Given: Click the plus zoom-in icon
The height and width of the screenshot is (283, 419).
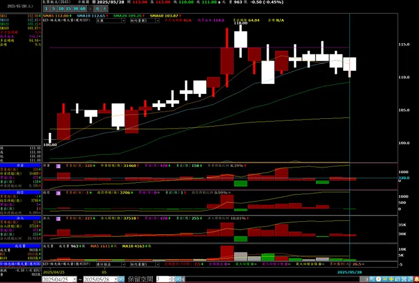Looking at the screenshot, I should 391,279.
